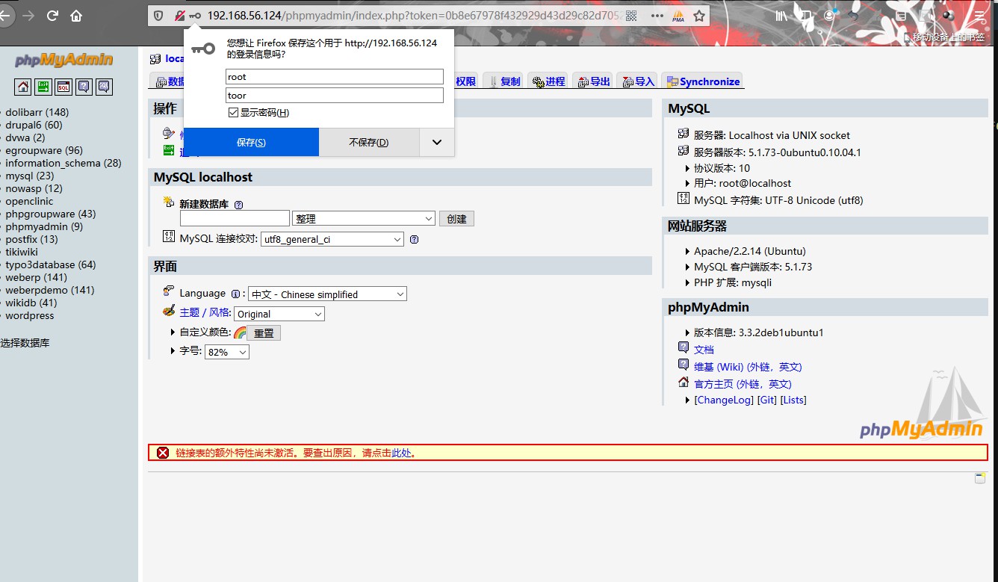
Task: Switch to the Synchronize tab
Action: click(x=703, y=81)
